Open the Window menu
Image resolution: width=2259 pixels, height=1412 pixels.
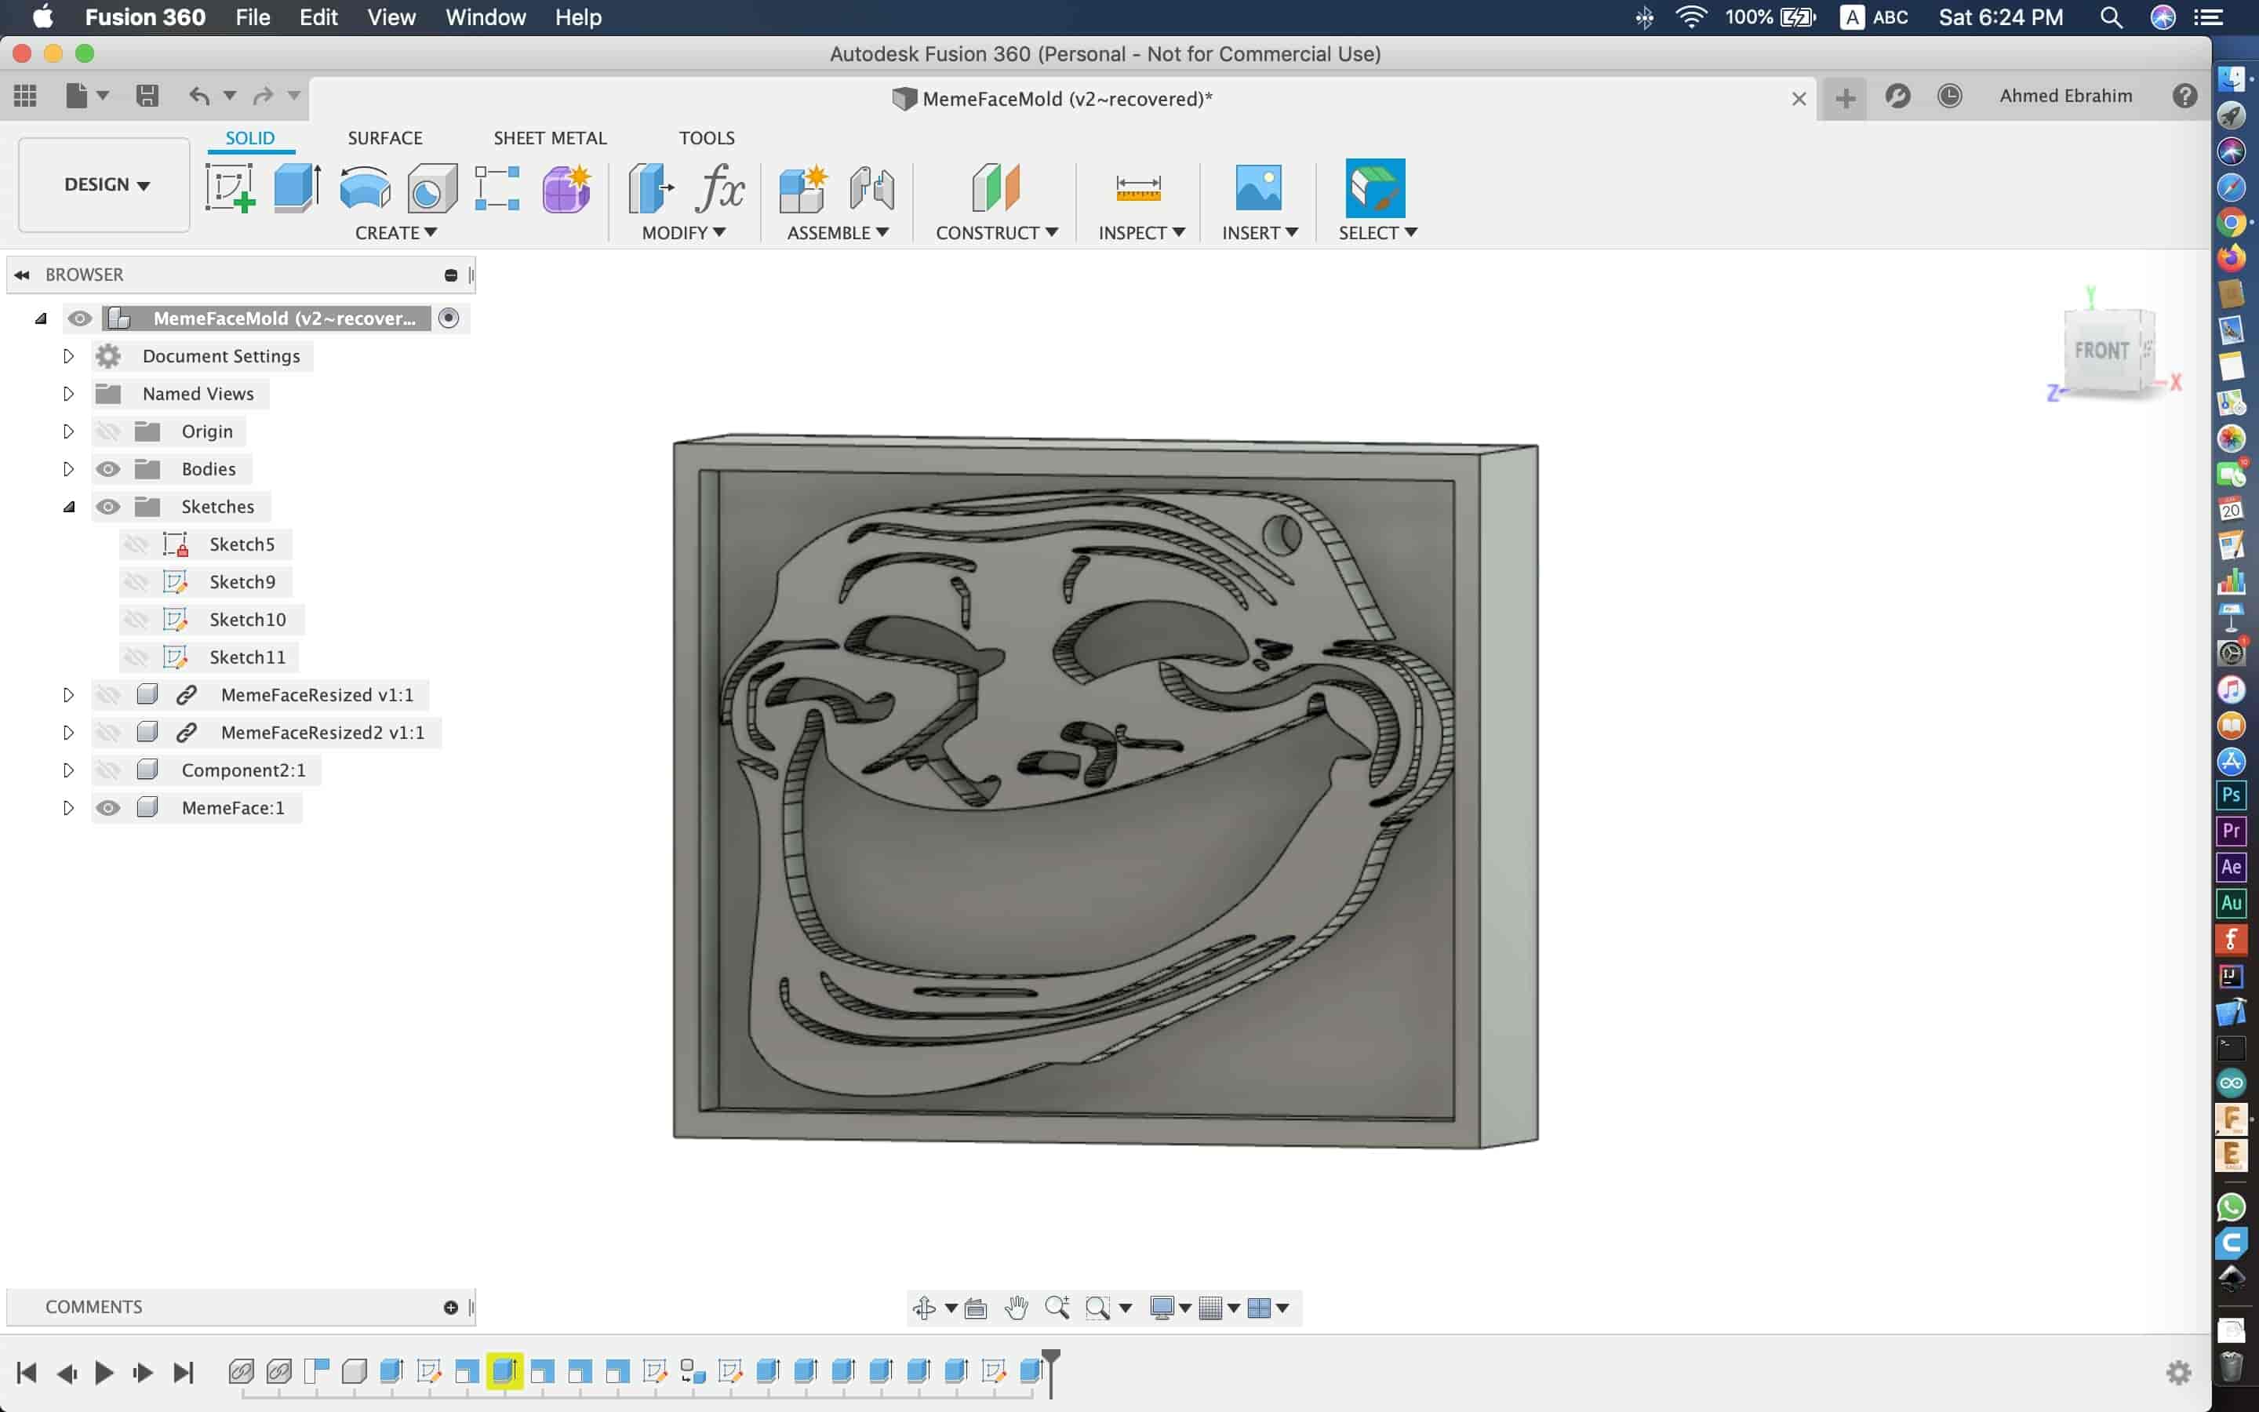[x=486, y=16]
